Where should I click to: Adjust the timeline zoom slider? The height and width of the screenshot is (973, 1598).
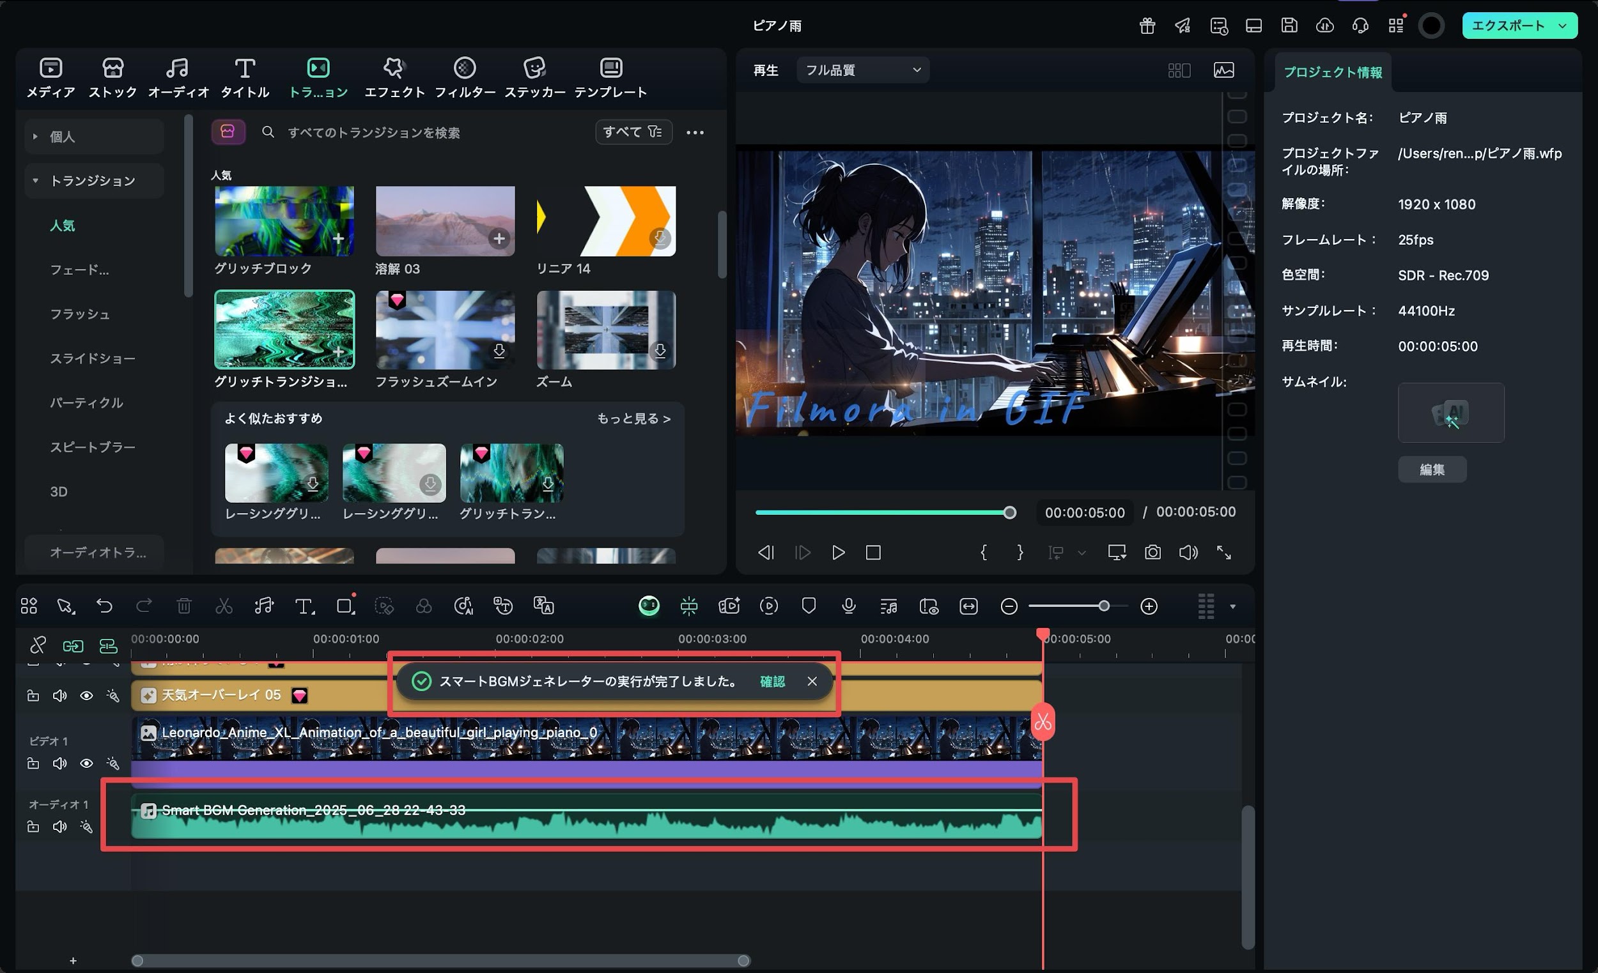pyautogui.click(x=1078, y=606)
